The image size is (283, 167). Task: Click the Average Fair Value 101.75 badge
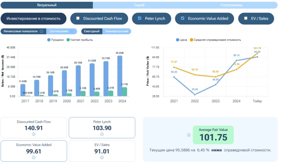pyautogui.click(x=213, y=135)
